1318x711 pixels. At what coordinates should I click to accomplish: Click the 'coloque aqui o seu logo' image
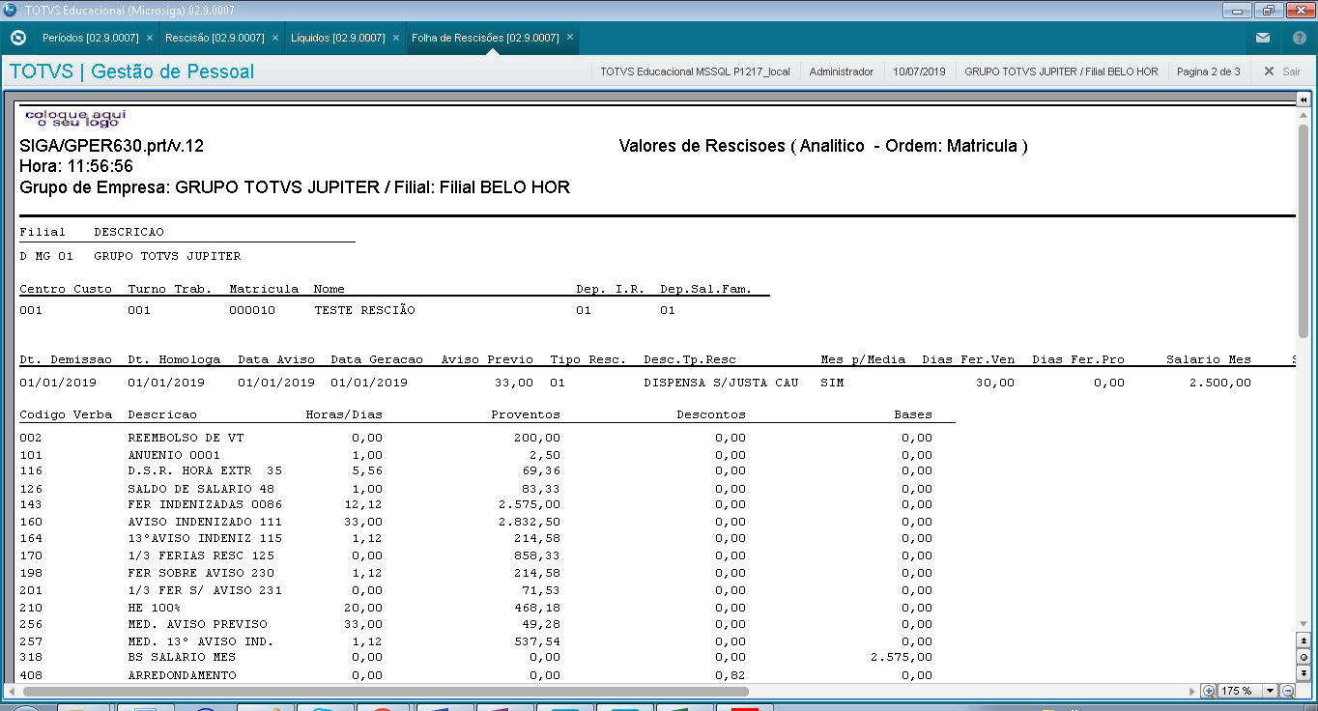pyautogui.click(x=75, y=118)
